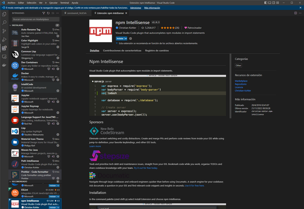The height and width of the screenshot is (209, 304).
Task: Click Instalar button for ESLint
Action: (52, 196)
